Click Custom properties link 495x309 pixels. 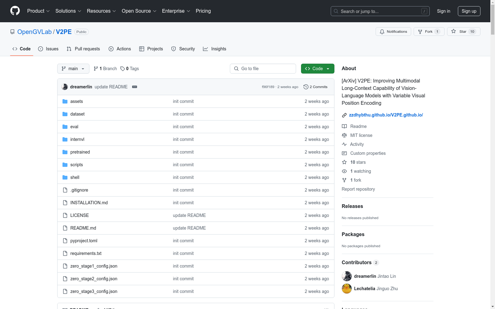pyautogui.click(x=368, y=153)
